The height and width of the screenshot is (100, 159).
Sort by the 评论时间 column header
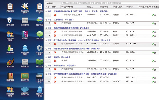click(x=106, y=7)
